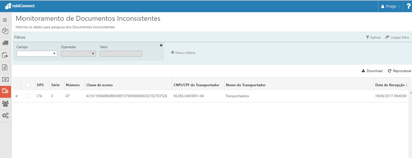Click CNPJ 56.383.349/0001-04 cell
Screen dimensions: 412x158
coord(189,96)
